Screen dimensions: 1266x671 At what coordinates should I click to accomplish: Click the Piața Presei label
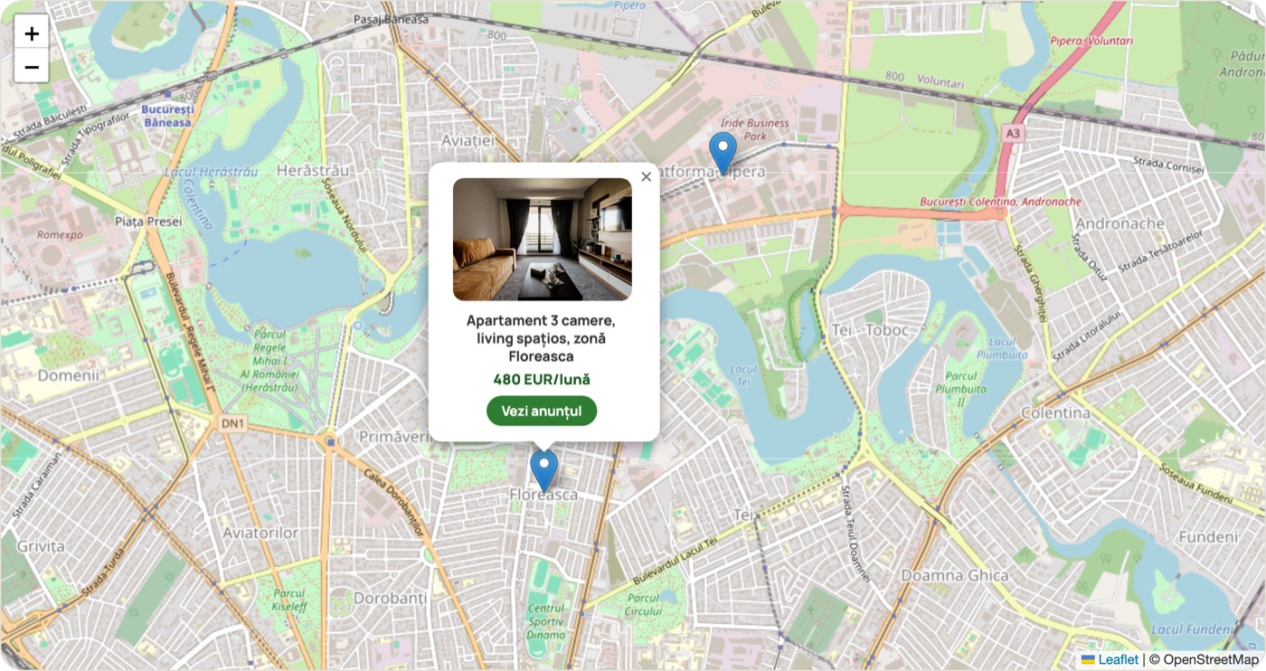click(149, 221)
